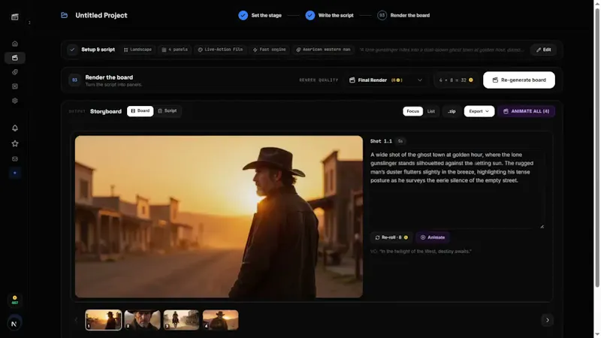Image resolution: width=601 pixels, height=338 pixels.
Task: Click the 5s duration badge
Action: pos(400,141)
